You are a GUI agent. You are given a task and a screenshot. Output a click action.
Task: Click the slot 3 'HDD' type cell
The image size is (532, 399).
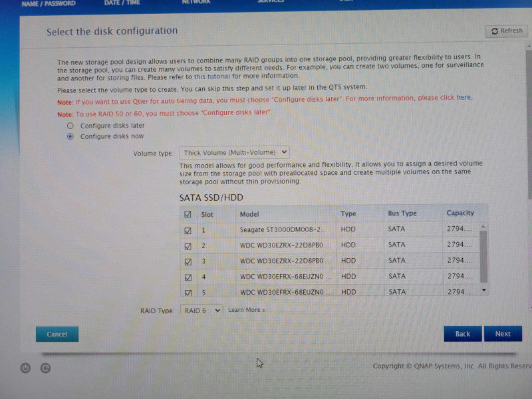point(348,261)
